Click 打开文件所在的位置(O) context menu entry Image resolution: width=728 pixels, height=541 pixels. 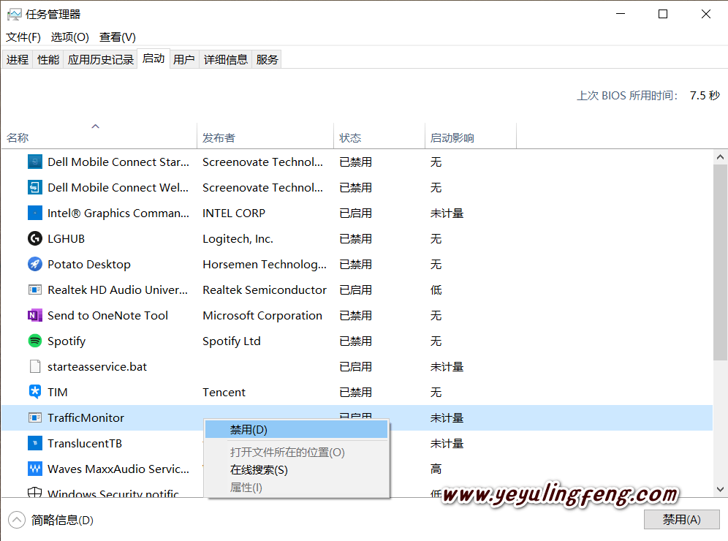click(296, 453)
